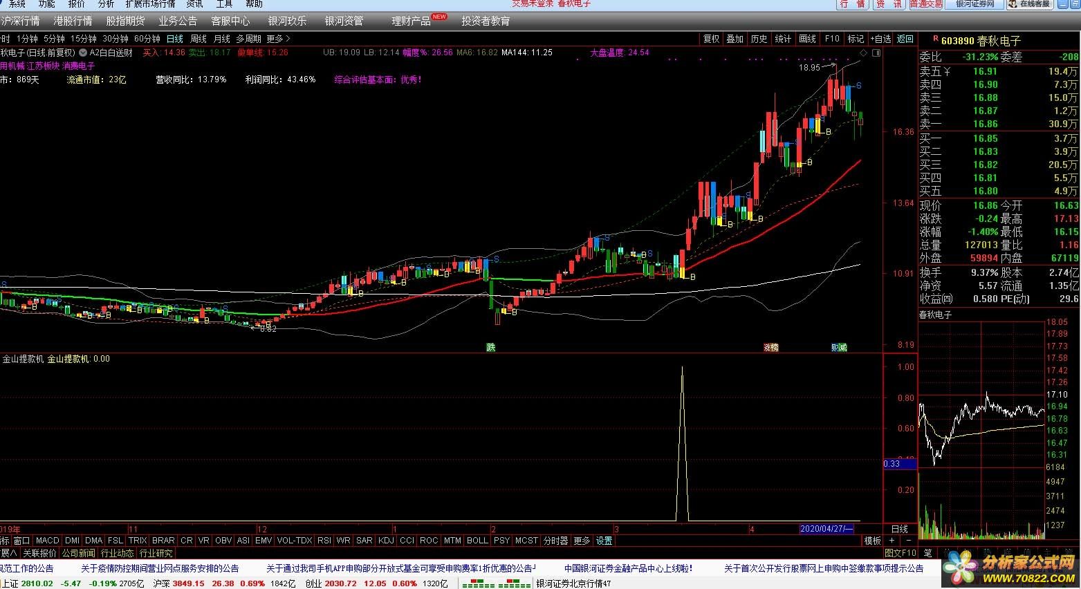
Task: Open announcement 中国银河证券金融产品中心上线啦!
Action: (x=628, y=568)
